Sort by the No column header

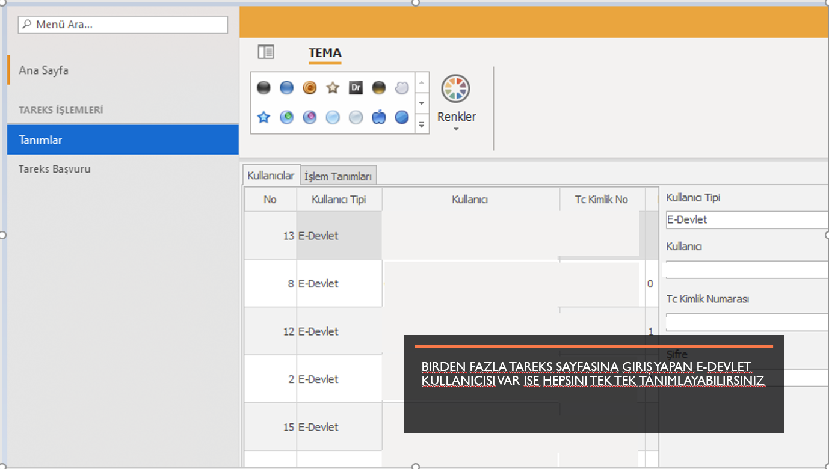(x=270, y=200)
